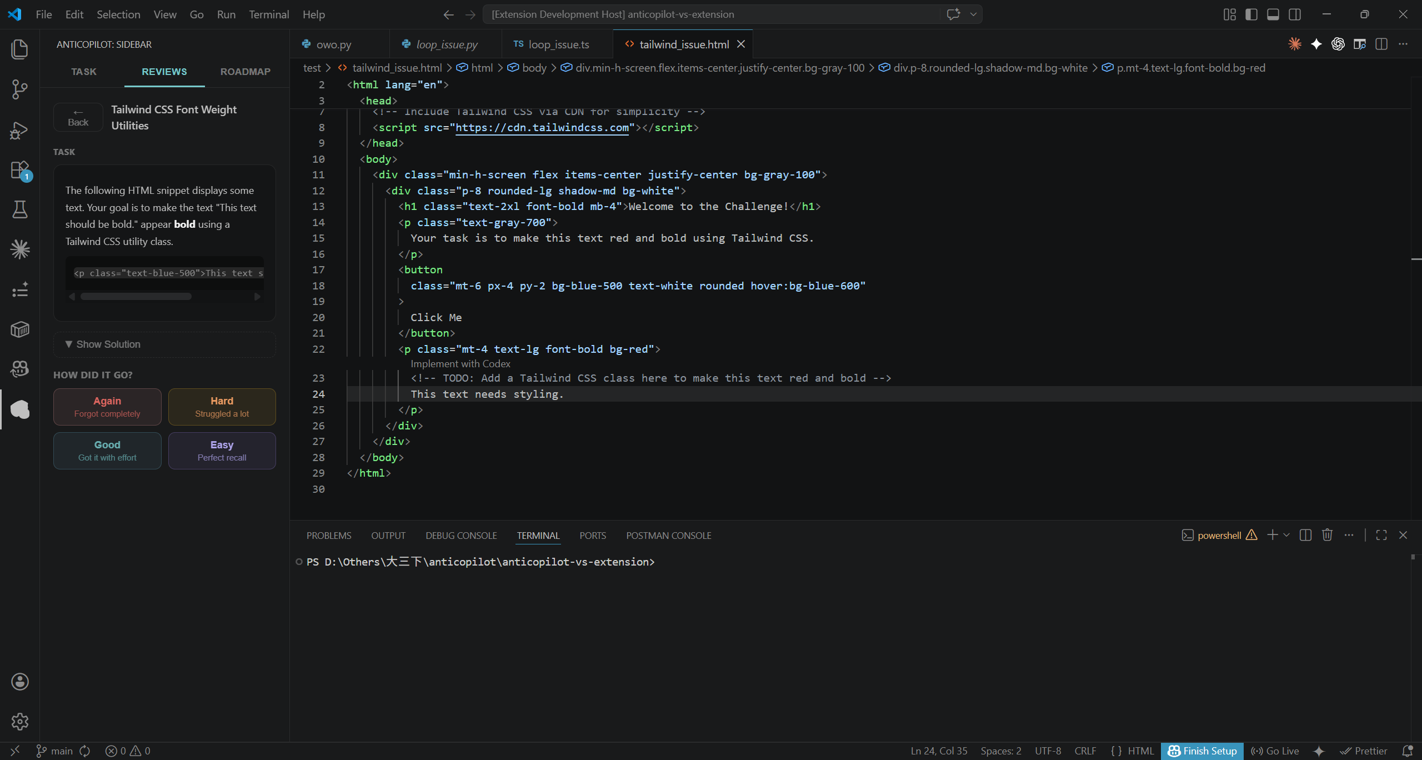Viewport: 1422px width, 760px height.
Task: Click the sparkle icon in editor toolbar
Action: coord(1316,44)
